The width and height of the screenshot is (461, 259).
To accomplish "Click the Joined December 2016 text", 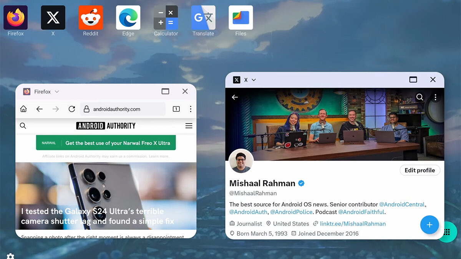I will pyautogui.click(x=328, y=233).
